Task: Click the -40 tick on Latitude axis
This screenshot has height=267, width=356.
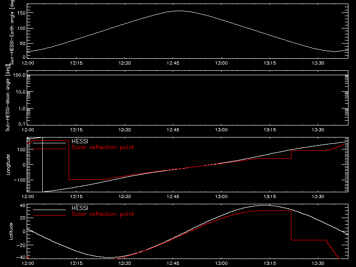Action: (x=20, y=258)
